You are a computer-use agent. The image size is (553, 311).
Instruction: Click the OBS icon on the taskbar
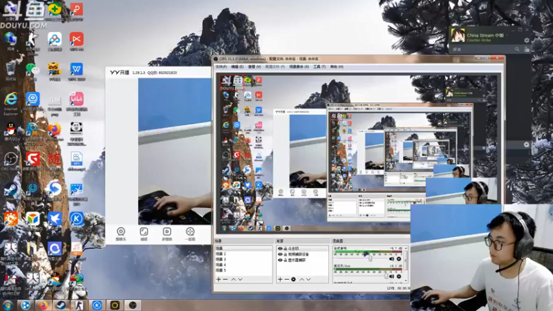point(133,305)
